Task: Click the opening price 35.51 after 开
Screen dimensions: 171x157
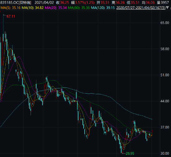Action: (x=105, y=2)
